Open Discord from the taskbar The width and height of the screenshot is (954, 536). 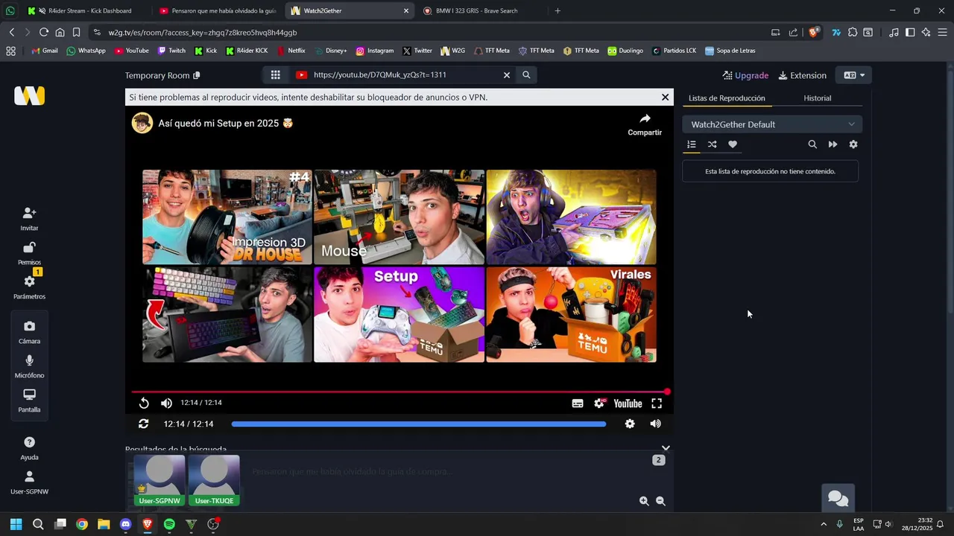tap(125, 524)
